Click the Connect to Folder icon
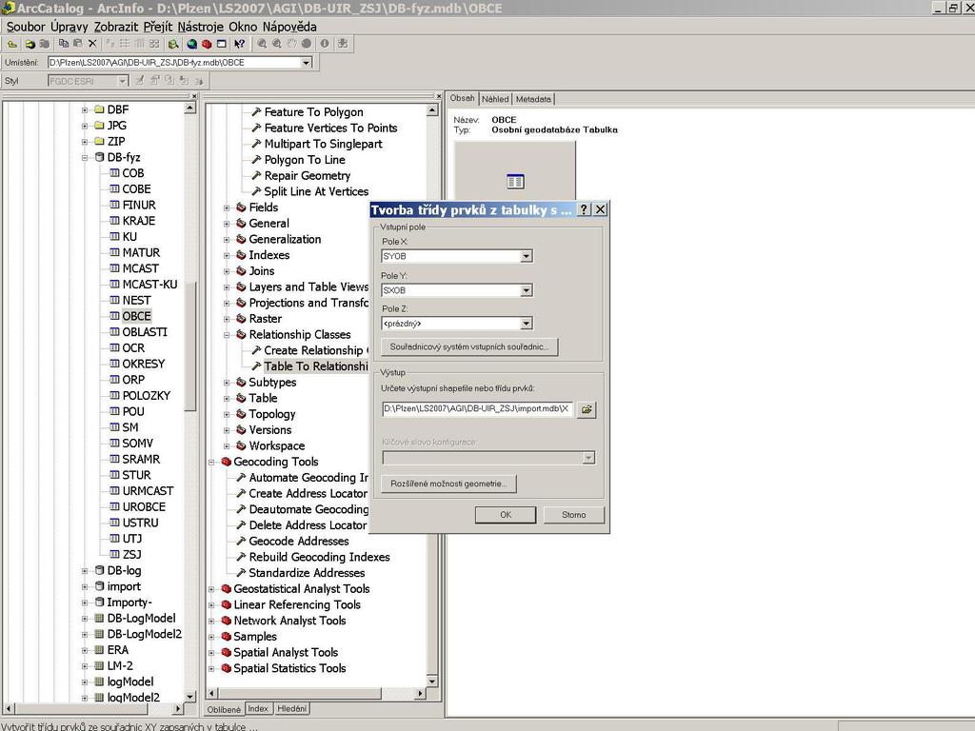The height and width of the screenshot is (731, 975). coord(30,44)
